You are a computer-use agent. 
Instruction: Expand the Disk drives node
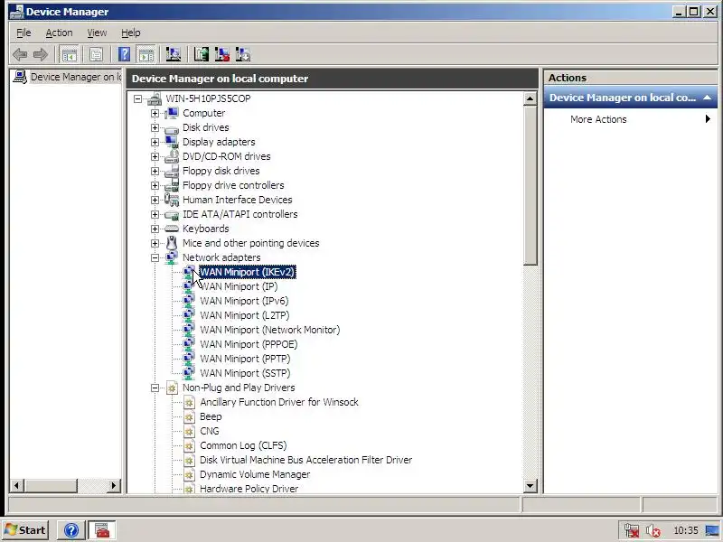tap(155, 127)
